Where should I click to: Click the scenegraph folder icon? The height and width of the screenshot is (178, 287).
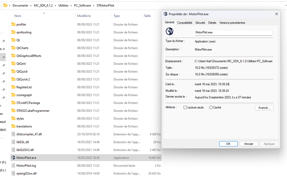tap(14, 95)
